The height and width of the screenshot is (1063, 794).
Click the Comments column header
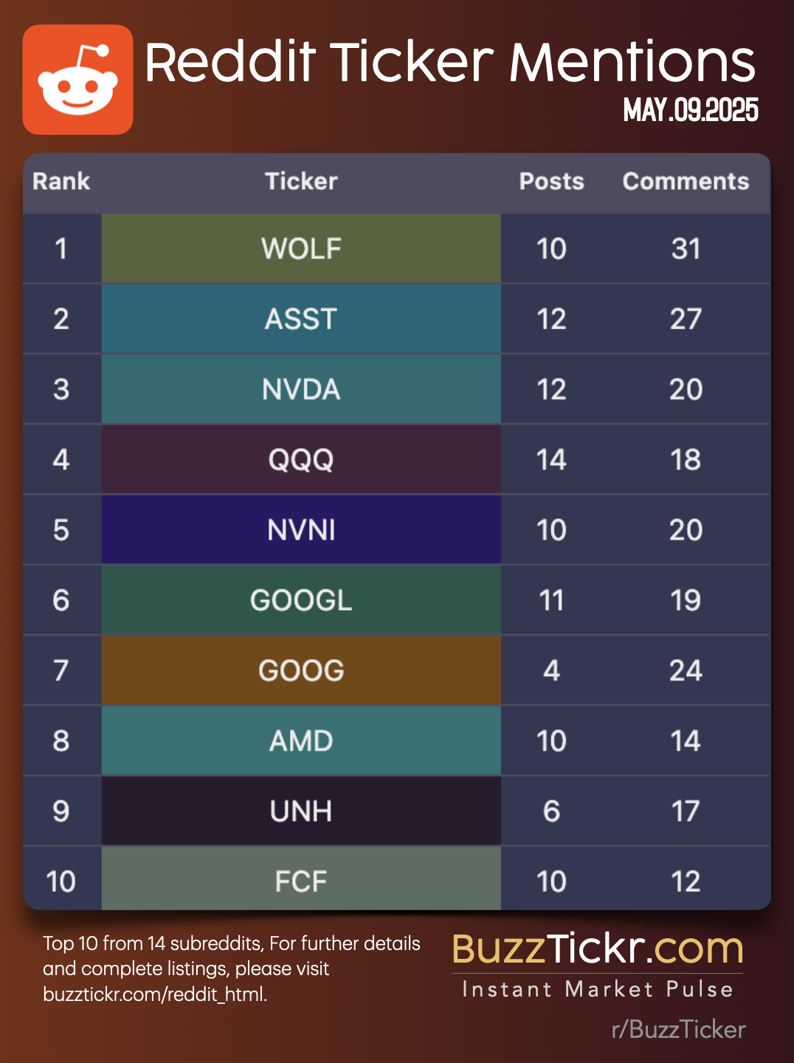(686, 182)
